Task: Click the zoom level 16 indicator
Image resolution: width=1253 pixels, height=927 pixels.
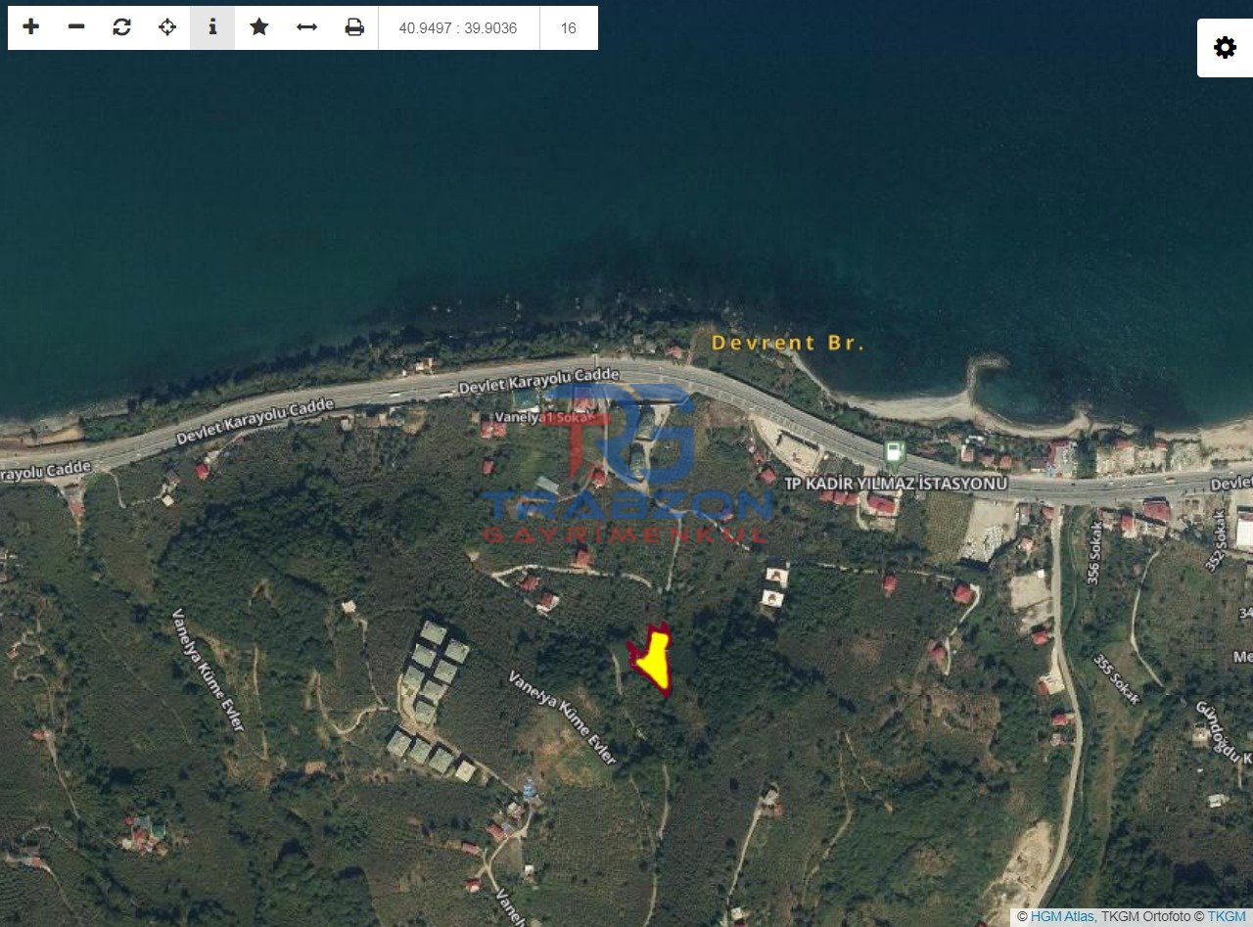Action: (568, 28)
